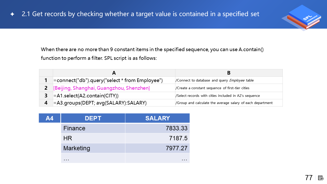Click the DEPT column header in result table
The image size is (327, 184).
pyautogui.click(x=93, y=118)
